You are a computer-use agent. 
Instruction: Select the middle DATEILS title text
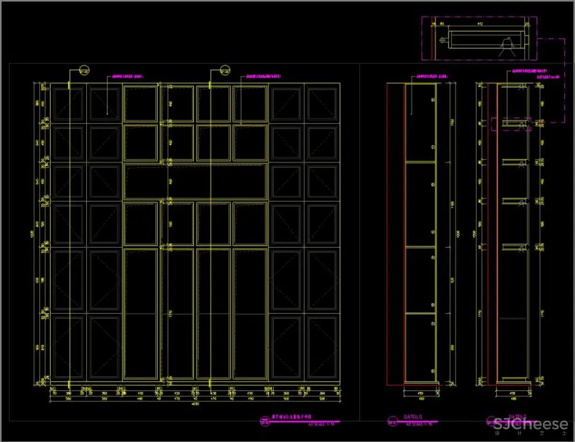pos(412,417)
